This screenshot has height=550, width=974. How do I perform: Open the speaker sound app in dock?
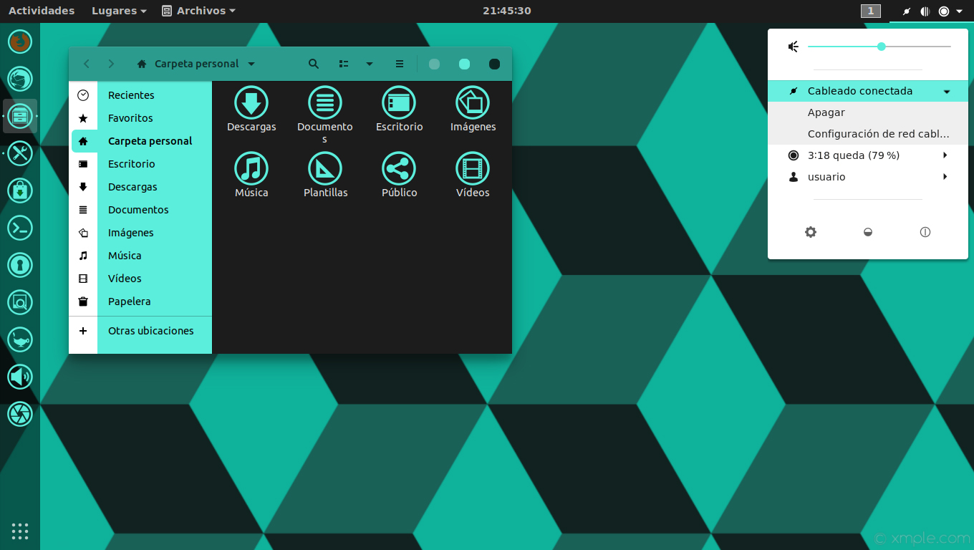[x=20, y=377]
